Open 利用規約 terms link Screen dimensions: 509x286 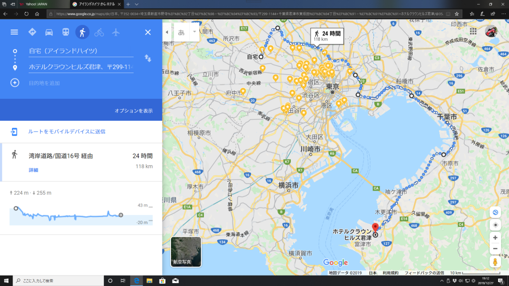pyautogui.click(x=390, y=273)
